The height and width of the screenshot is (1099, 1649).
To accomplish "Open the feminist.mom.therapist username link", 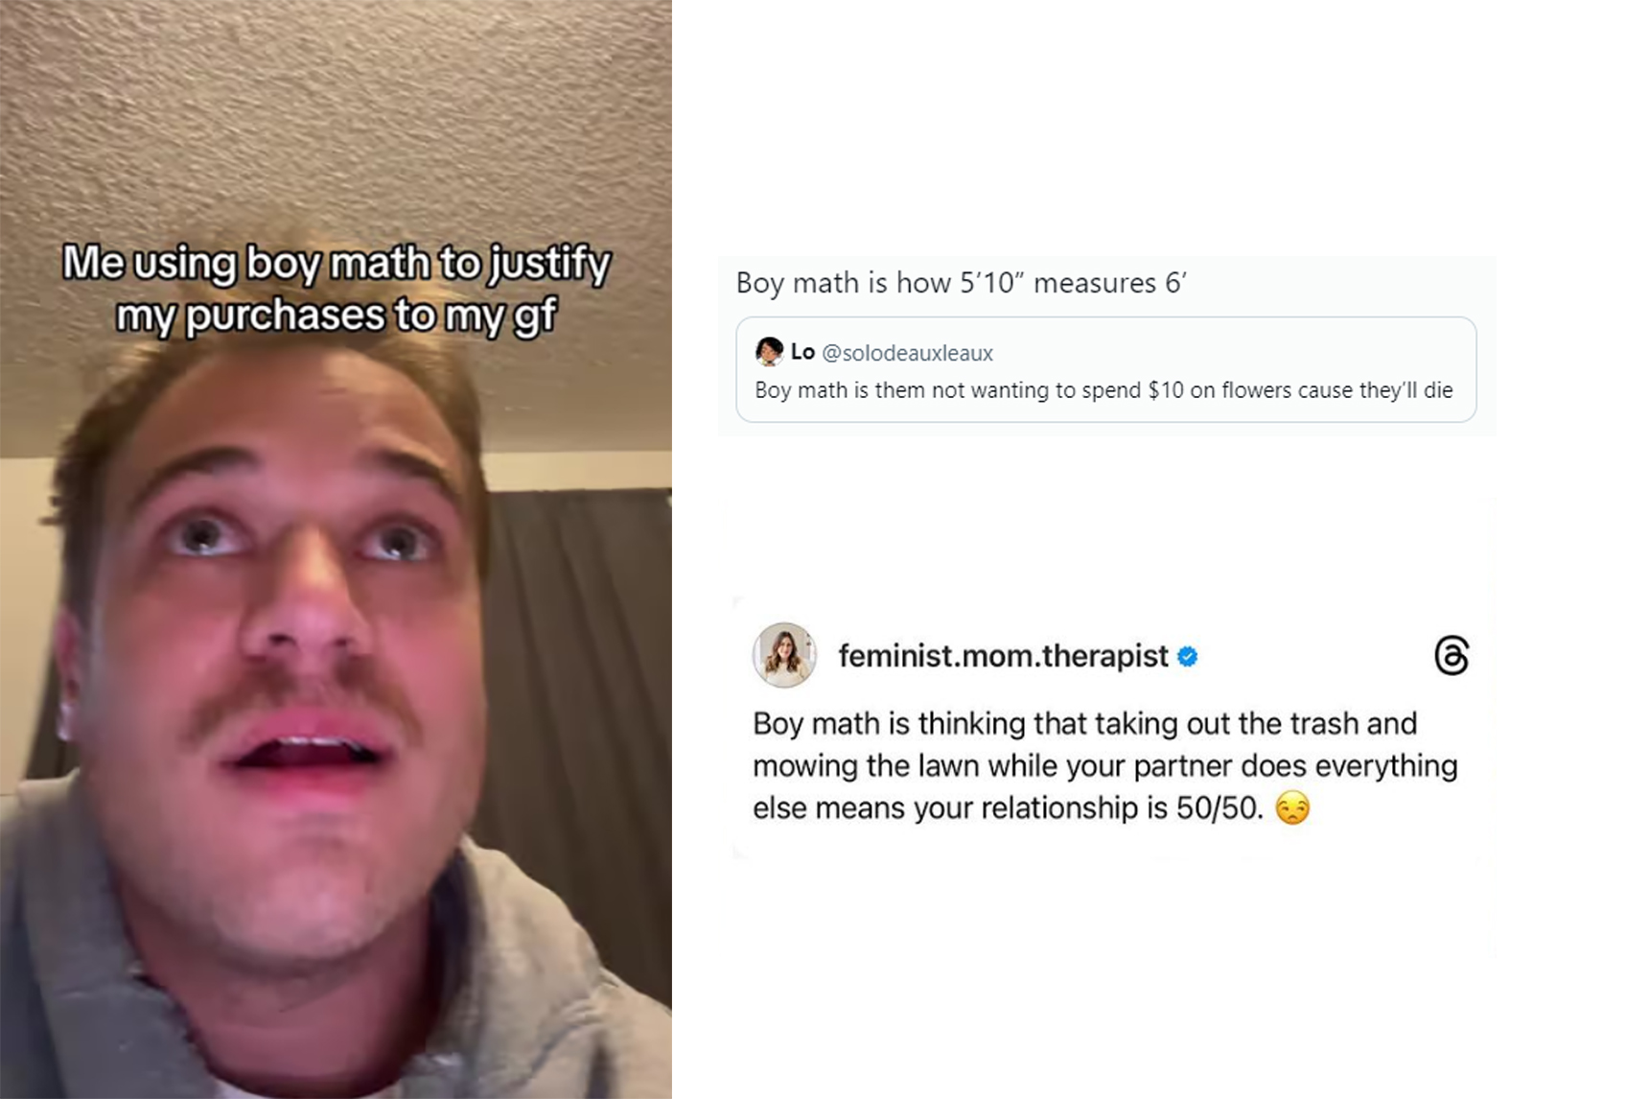I will (1003, 656).
